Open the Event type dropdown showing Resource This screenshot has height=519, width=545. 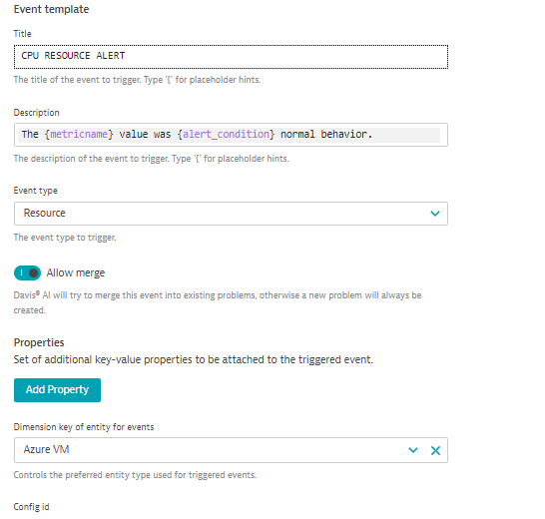[x=231, y=214]
